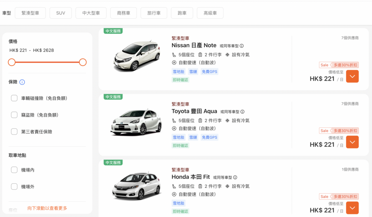Click automatic transmission icon in Nissan Note listing

tap(174, 63)
